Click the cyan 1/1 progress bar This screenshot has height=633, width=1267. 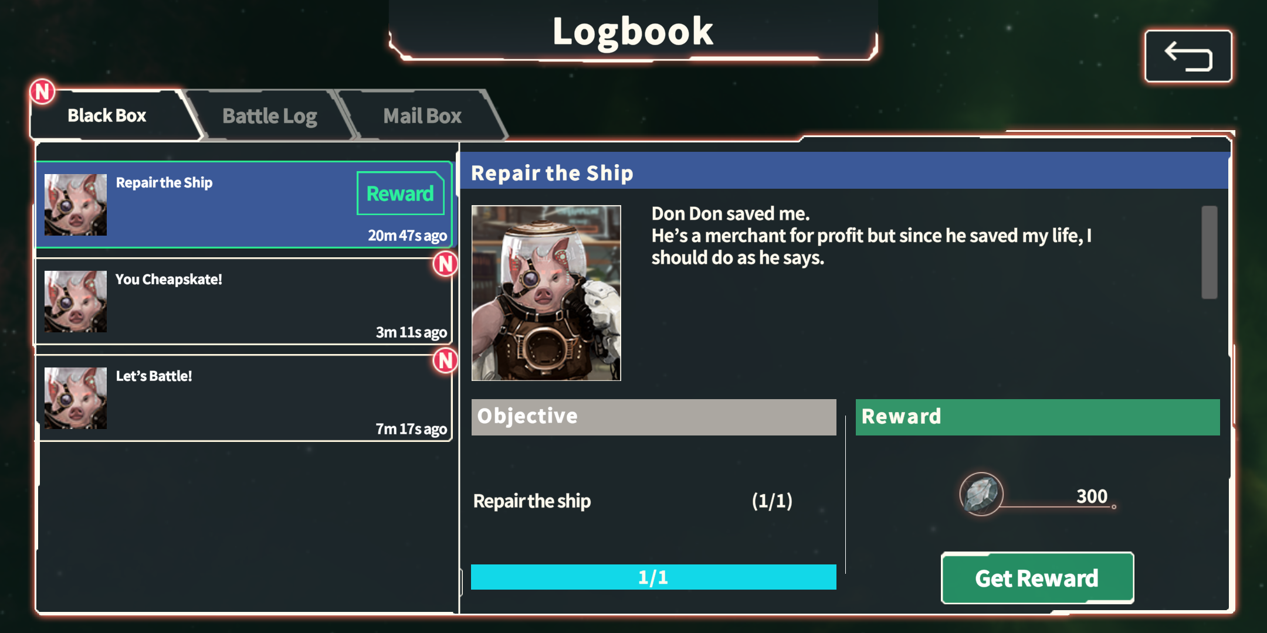coord(653,577)
